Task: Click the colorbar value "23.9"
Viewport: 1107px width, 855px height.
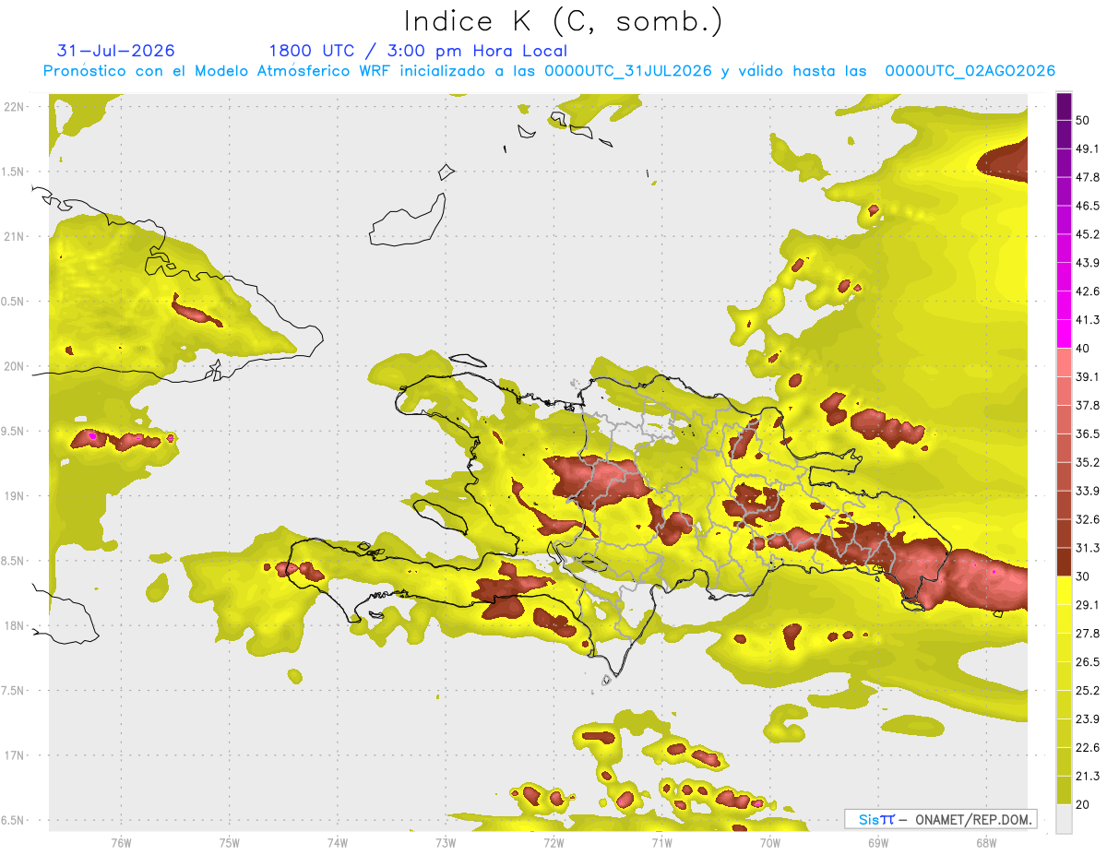Action: point(1087,719)
